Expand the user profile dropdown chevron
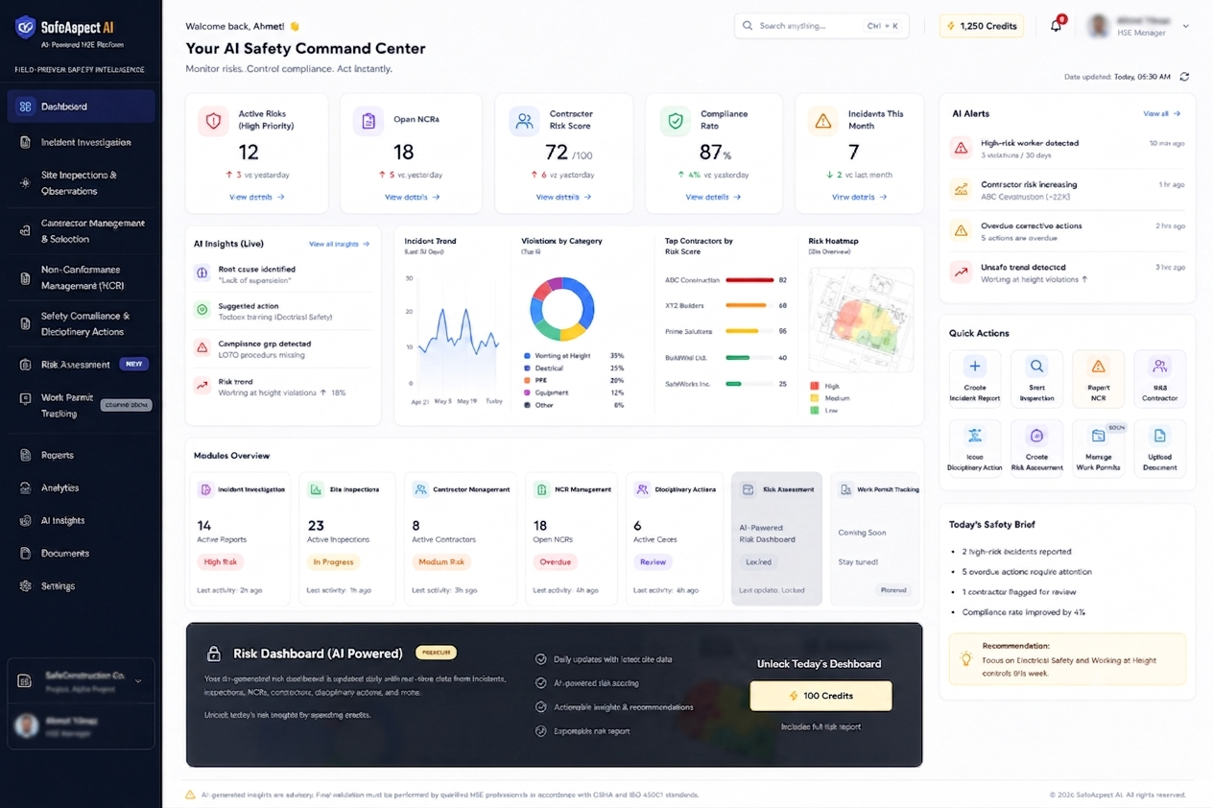This screenshot has height=808, width=1213. [x=1187, y=26]
